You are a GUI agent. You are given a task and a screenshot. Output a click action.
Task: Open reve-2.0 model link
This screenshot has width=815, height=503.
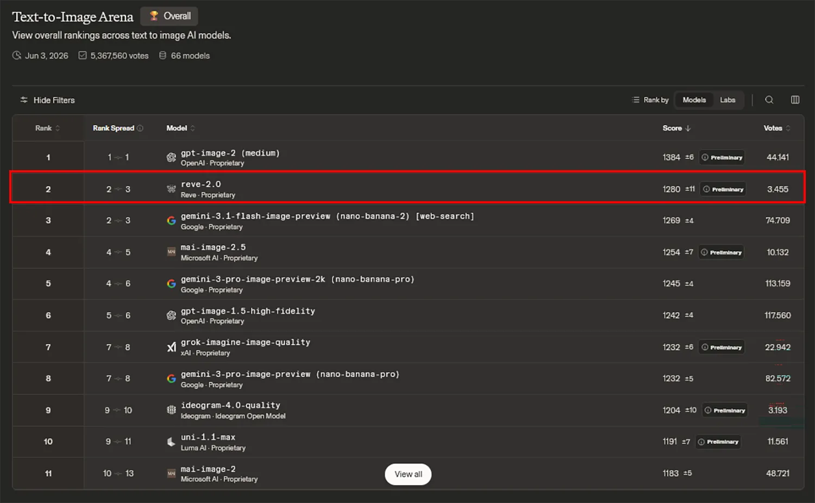click(x=201, y=184)
